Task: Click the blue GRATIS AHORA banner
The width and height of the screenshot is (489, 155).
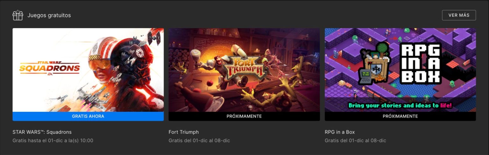Action: pos(88,116)
